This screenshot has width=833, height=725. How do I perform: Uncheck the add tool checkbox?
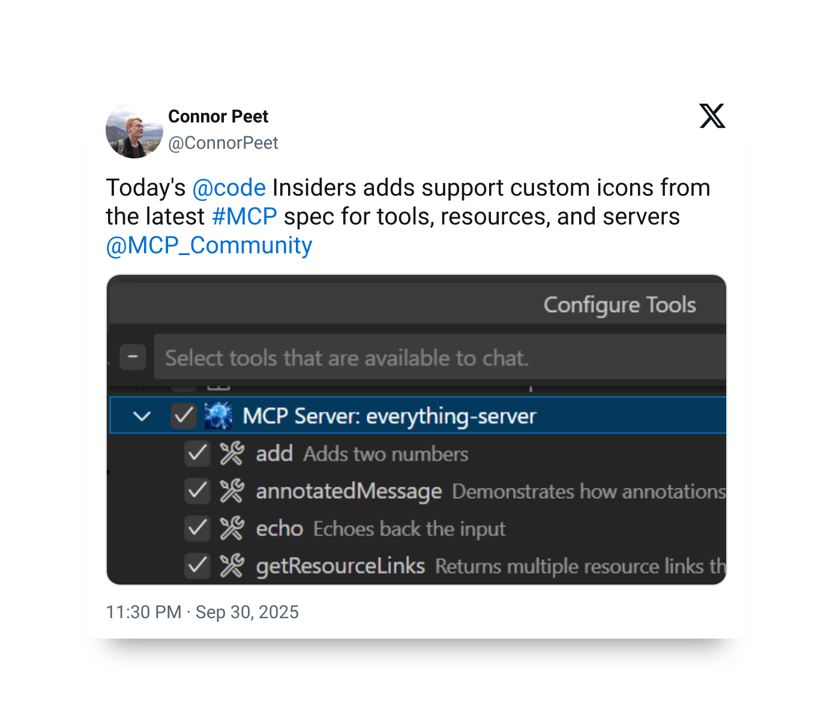[197, 454]
